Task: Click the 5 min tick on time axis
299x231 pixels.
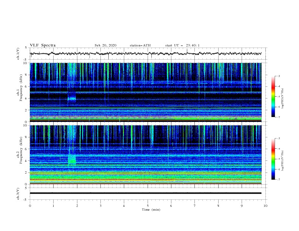Action: (148, 206)
